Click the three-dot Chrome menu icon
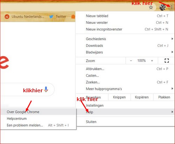The height and width of the screenshot is (144, 175). (171, 7)
